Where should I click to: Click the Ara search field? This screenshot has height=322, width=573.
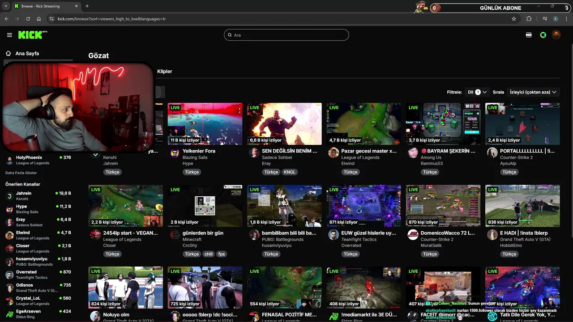[x=286, y=35]
